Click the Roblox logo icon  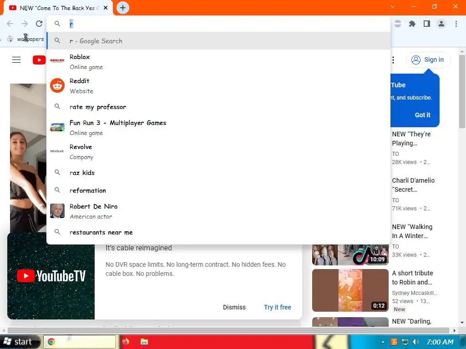(57, 60)
